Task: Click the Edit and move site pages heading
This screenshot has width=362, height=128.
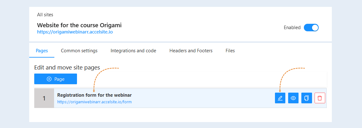Action: (x=67, y=68)
